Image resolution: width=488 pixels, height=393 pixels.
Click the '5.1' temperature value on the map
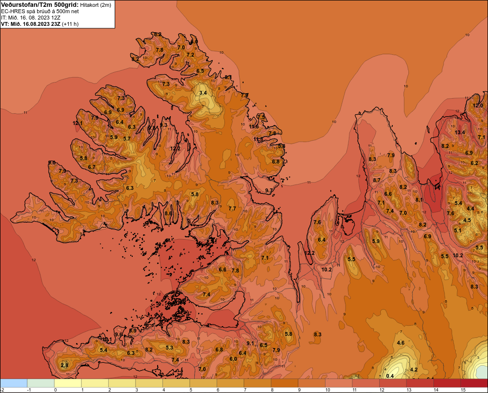point(458,230)
